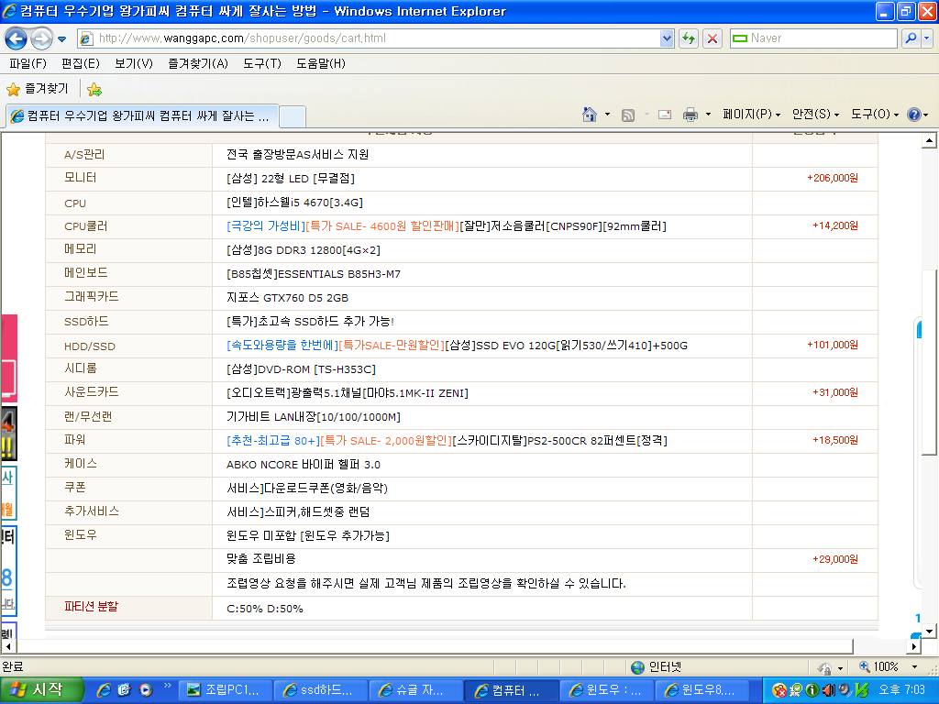
Task: Click the CPU 인텔 하스웰i5 4670 text
Action: 294,203
